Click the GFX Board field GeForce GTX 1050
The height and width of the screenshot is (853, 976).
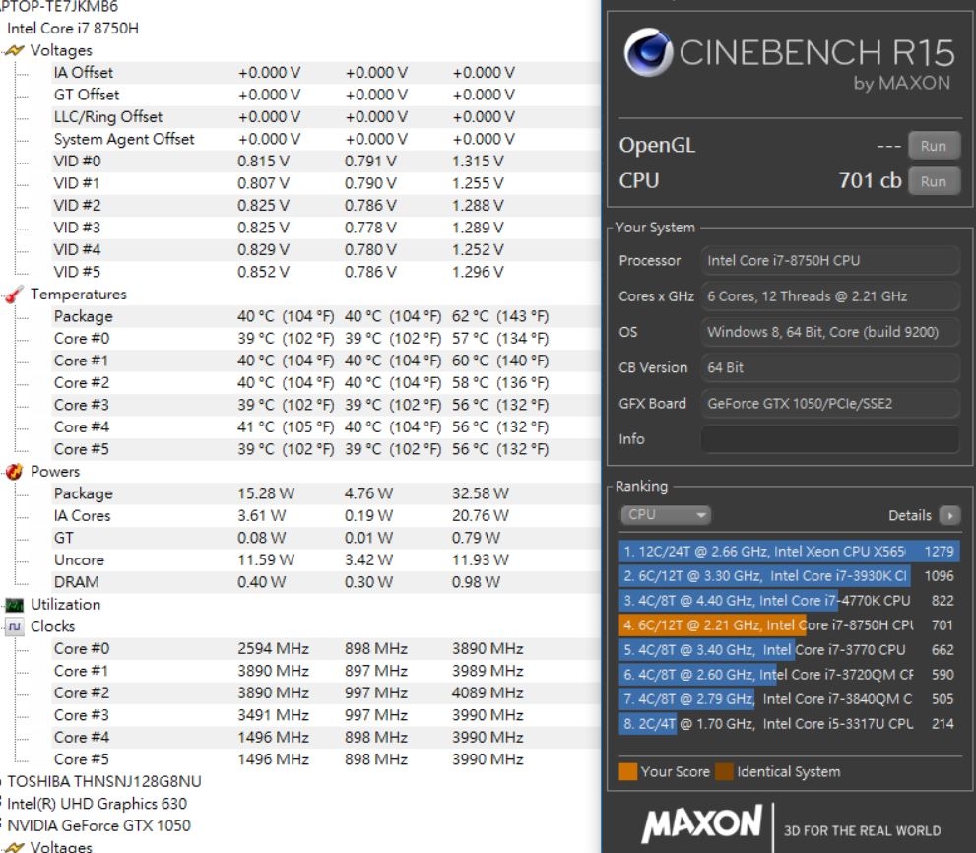829,404
